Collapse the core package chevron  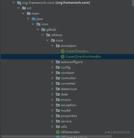(47, 40)
